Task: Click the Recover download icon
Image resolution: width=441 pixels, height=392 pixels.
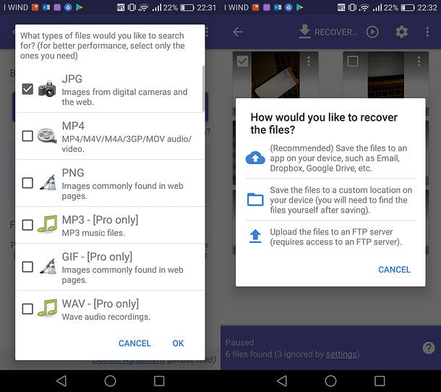Action: click(304, 32)
